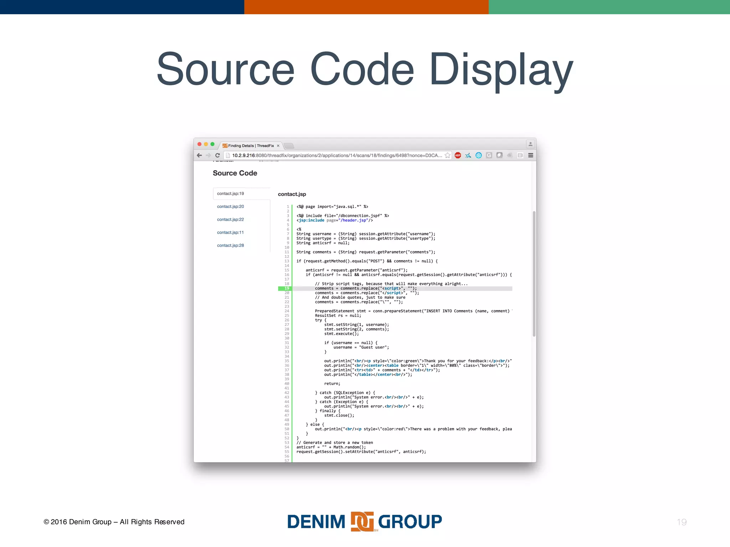Image resolution: width=730 pixels, height=547 pixels.
Task: Select the Finding Details ThreadFix tab
Action: click(x=251, y=146)
